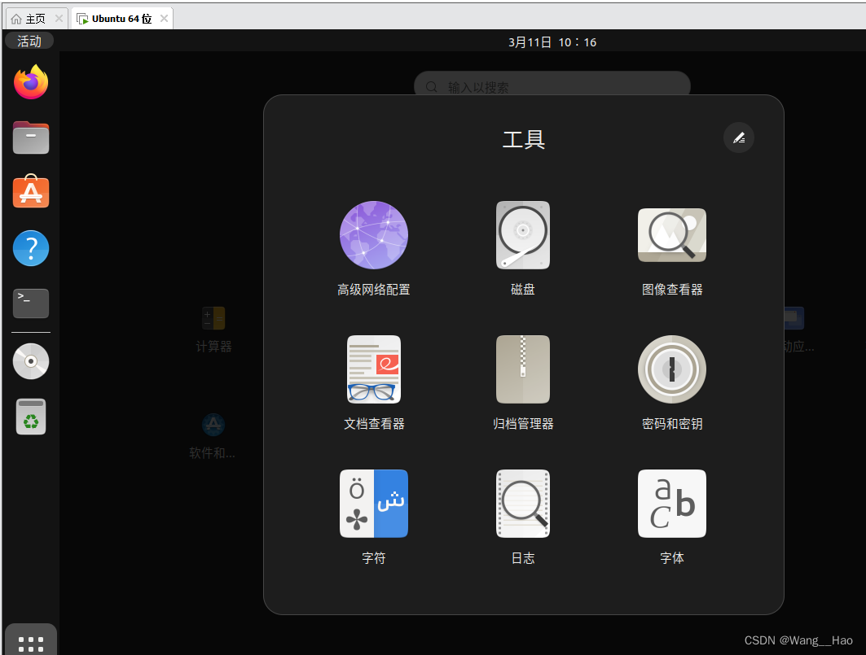This screenshot has height=655, width=866.
Task: Open the clock by clicking 3月11日 10:16
Action: [x=552, y=41]
